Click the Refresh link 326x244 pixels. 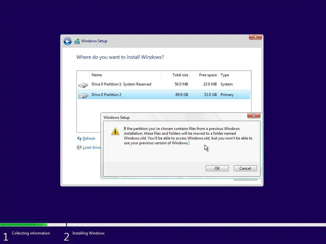[89, 139]
